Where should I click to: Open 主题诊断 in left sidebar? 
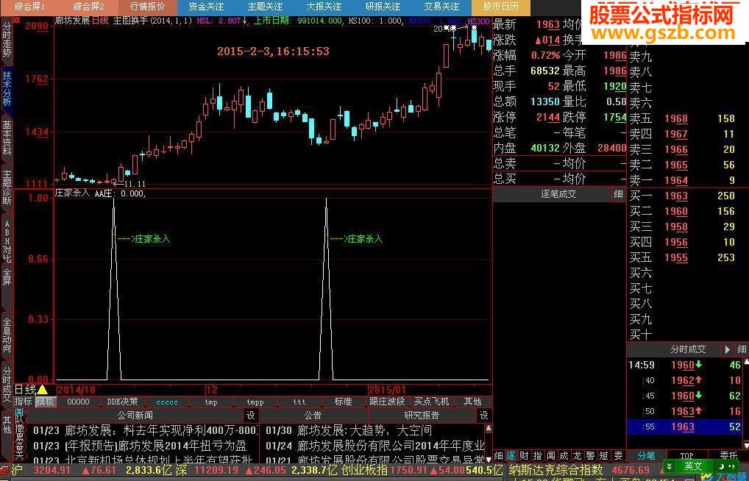[7, 188]
